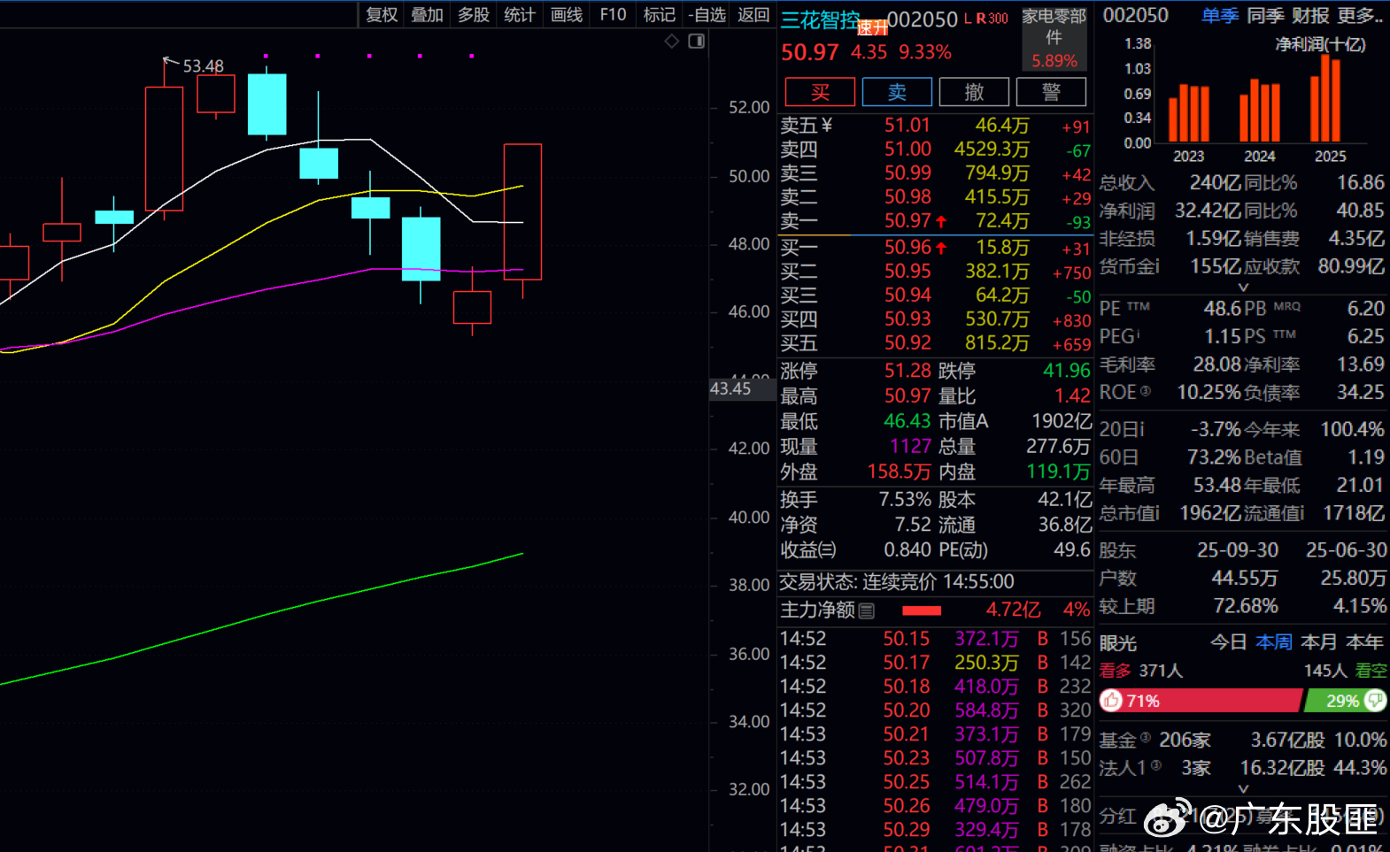Open the 多股 multi-stock view
Image resolution: width=1390 pixels, height=852 pixels.
pyautogui.click(x=474, y=15)
